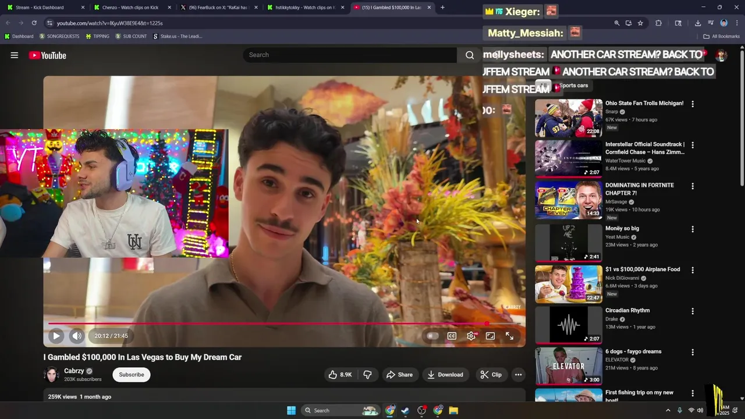Open options for Interstellar Official Soundtrack
745x419 pixels.
point(693,145)
